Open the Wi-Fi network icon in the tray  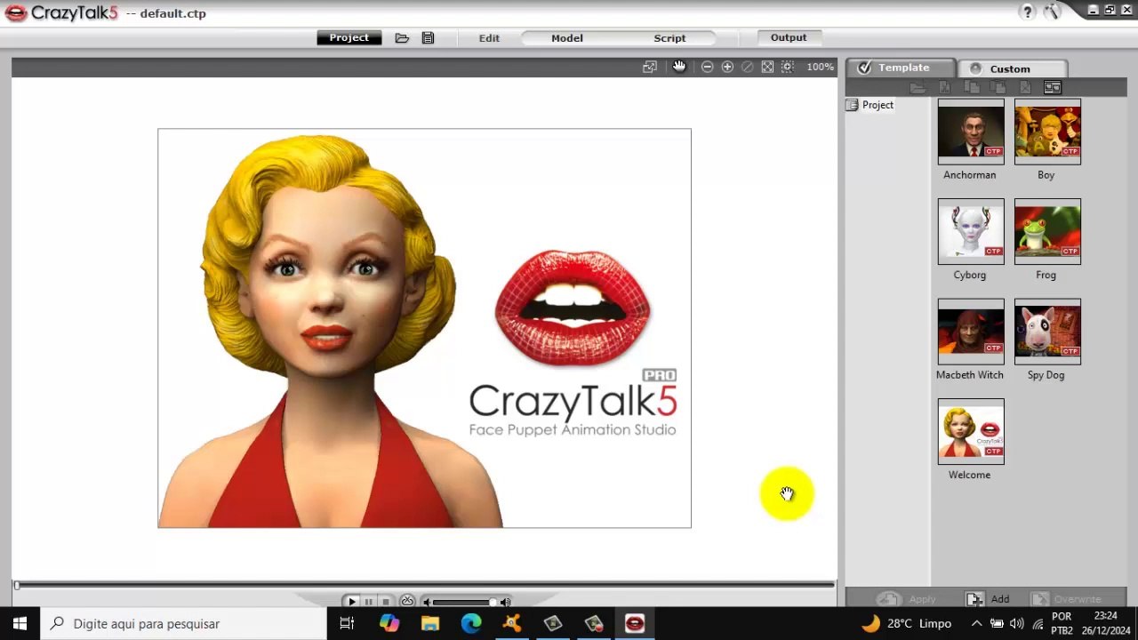[1038, 623]
